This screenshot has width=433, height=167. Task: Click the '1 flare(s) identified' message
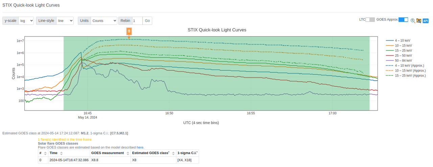pos(65,139)
